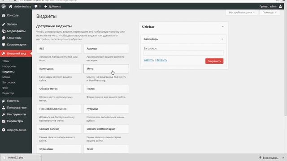The height and width of the screenshot is (161, 287).
Task: Select the Архивы available widget
Action: (106, 49)
